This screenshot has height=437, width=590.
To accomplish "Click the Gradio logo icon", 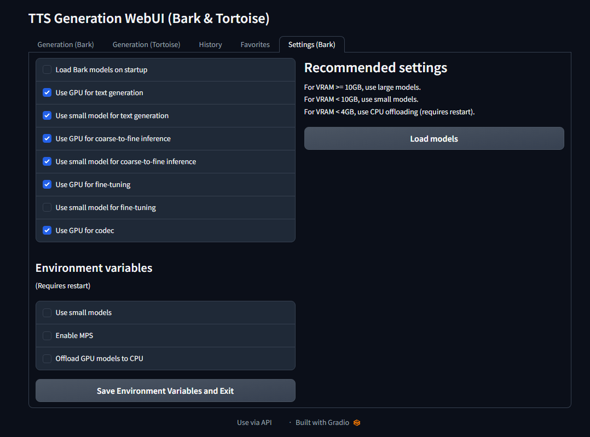I will pos(357,423).
